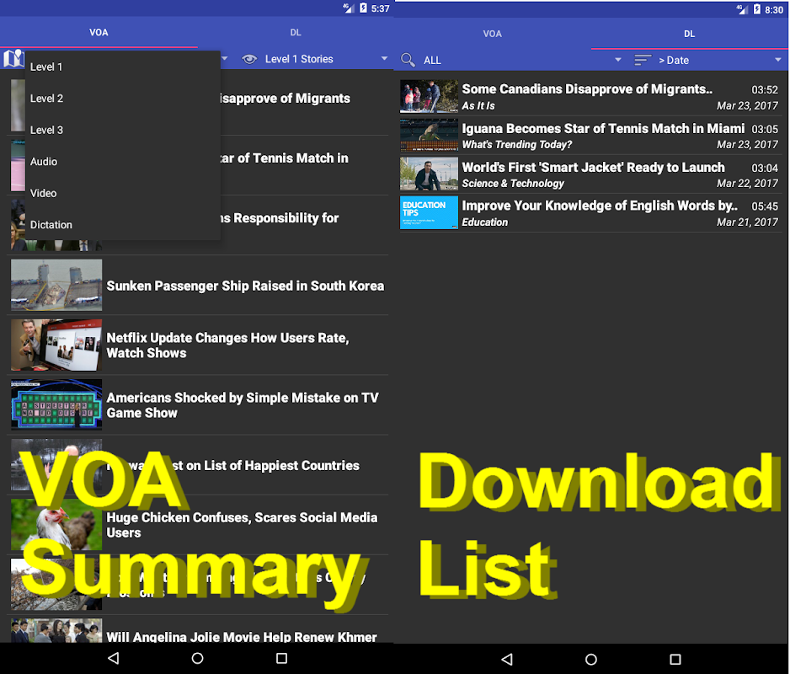Open World's First 'Smart Jacket' download
Screen dimensions: 790x674
tap(591, 174)
